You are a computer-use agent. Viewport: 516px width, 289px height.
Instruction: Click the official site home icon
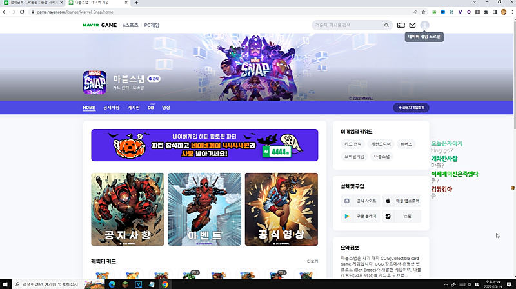(x=347, y=201)
